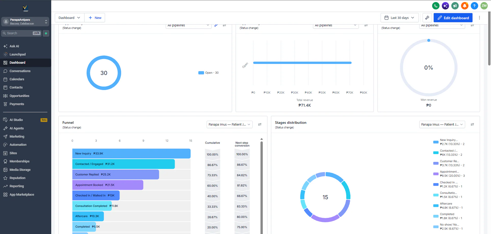The width and height of the screenshot is (491, 234).
Task: Expand All pipelines dropdown in revenue chart widget
Action: point(336,26)
